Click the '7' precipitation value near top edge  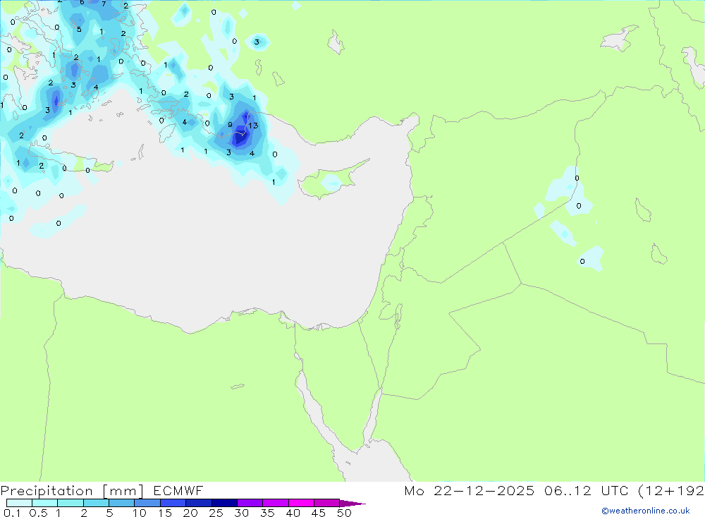pos(104,4)
